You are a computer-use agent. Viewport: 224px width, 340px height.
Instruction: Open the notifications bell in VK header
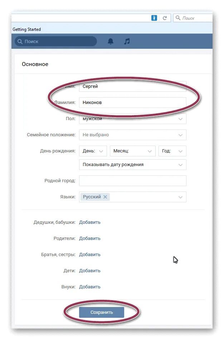(111, 42)
